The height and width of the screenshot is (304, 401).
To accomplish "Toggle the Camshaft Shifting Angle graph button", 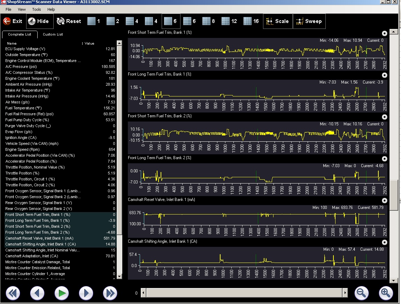I will point(384,242).
